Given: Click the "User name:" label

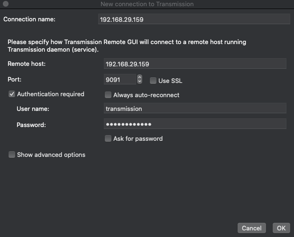Looking at the screenshot, I should (33, 109).
